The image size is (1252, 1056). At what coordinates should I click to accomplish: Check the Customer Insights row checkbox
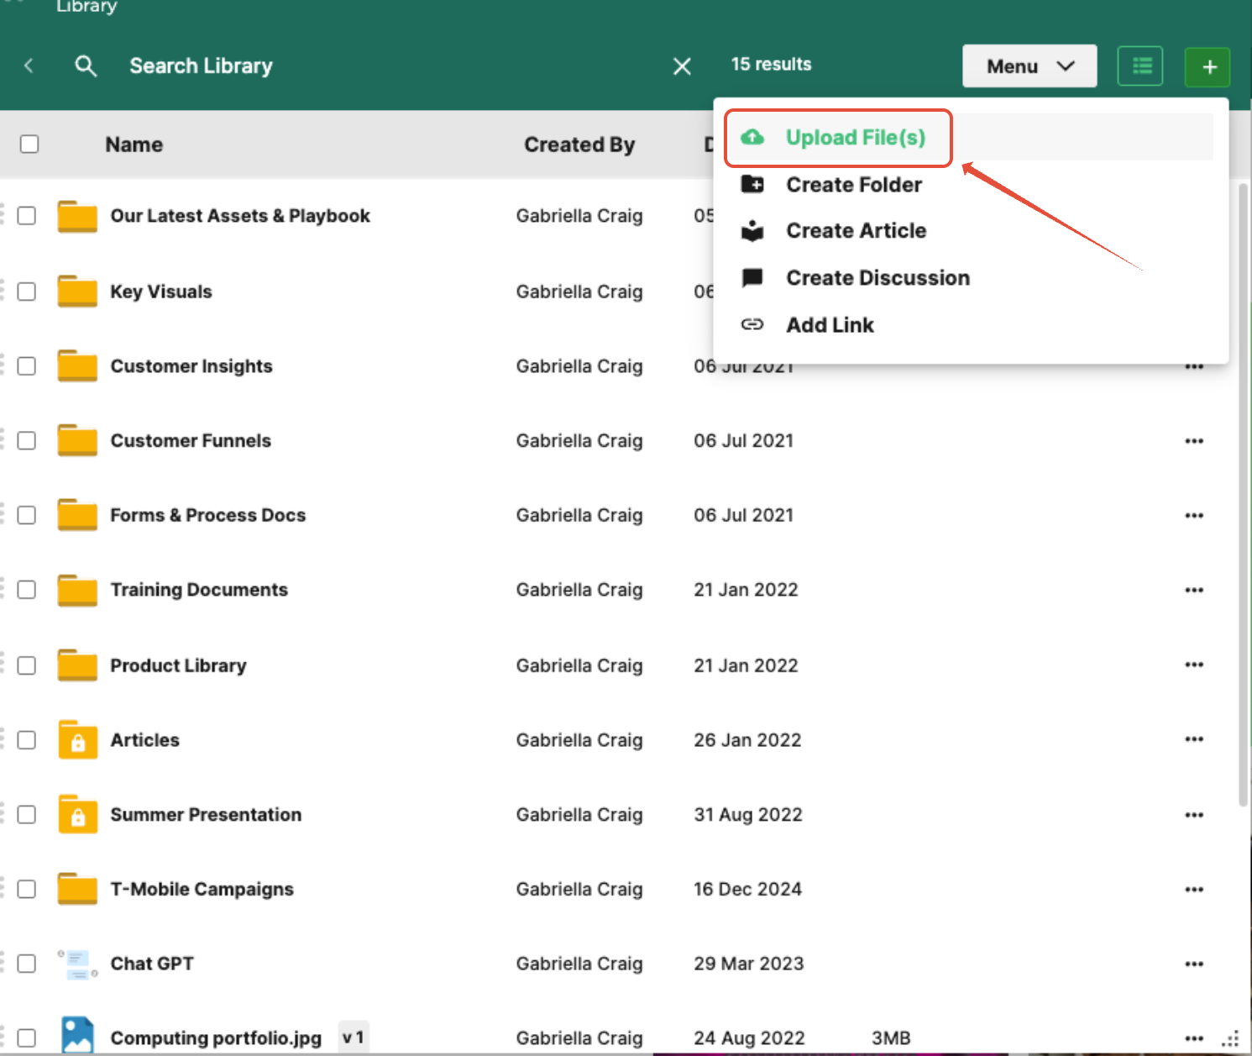point(27,366)
